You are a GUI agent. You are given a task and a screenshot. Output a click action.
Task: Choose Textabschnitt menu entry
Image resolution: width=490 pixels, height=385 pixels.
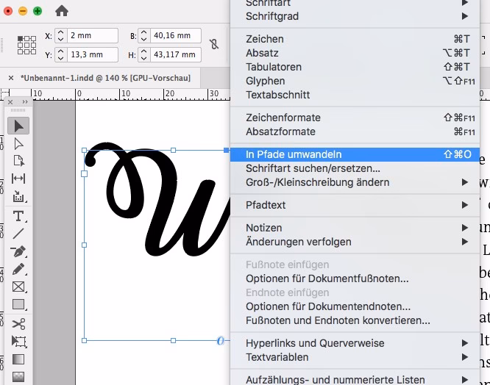(x=355, y=95)
